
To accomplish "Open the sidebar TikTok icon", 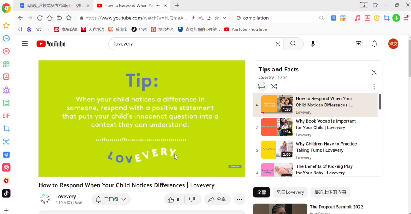I will [x=6, y=193].
